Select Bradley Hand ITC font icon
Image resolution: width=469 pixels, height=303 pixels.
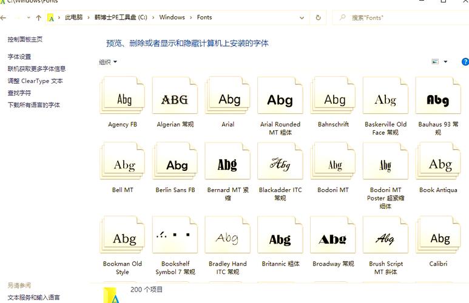228,235
